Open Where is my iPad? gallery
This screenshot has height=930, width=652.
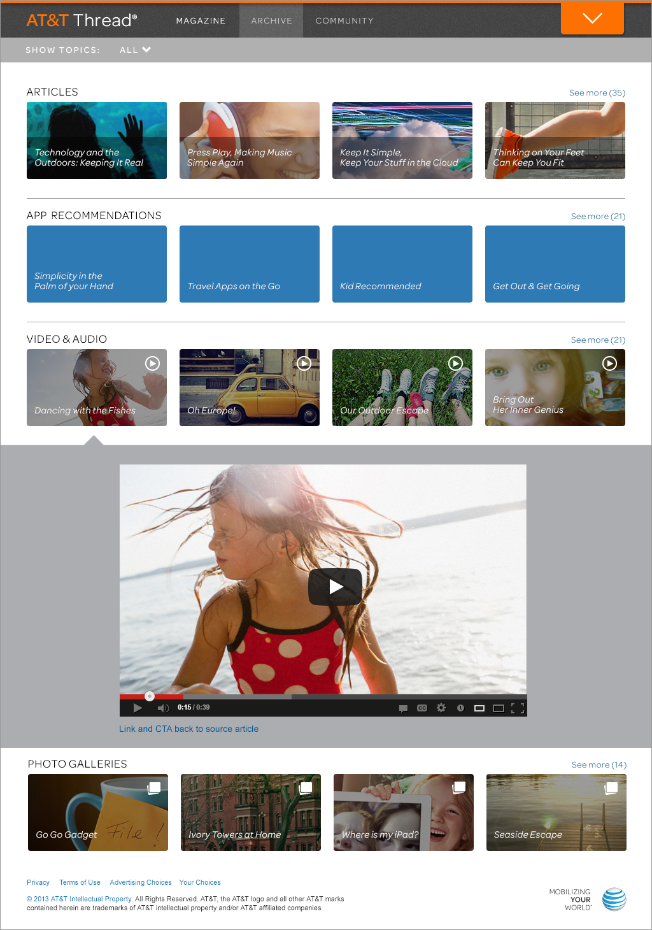[404, 812]
